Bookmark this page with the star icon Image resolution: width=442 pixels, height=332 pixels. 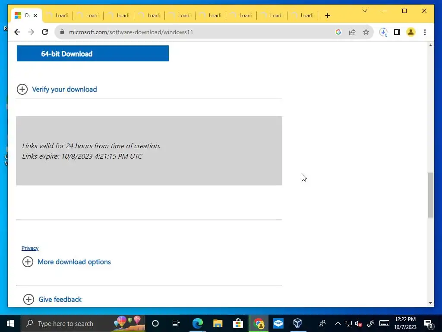pos(366,32)
